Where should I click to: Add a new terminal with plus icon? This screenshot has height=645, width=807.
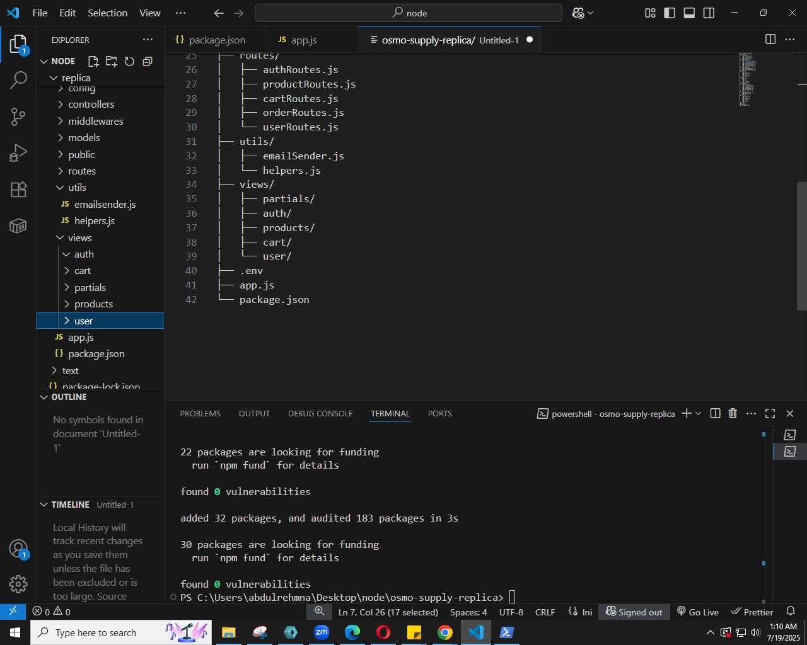[687, 413]
